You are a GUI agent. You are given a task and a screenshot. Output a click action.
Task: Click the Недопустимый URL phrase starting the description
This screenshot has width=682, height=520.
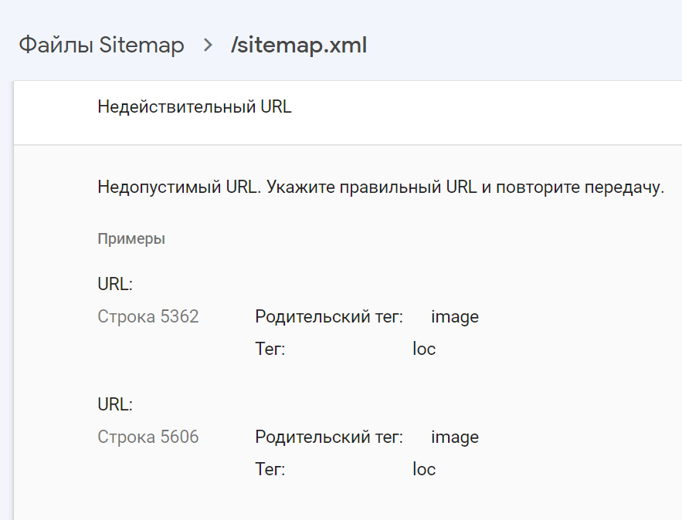tap(179, 188)
